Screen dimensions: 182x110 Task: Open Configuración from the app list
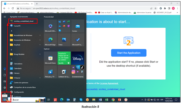click(x=19, y=92)
